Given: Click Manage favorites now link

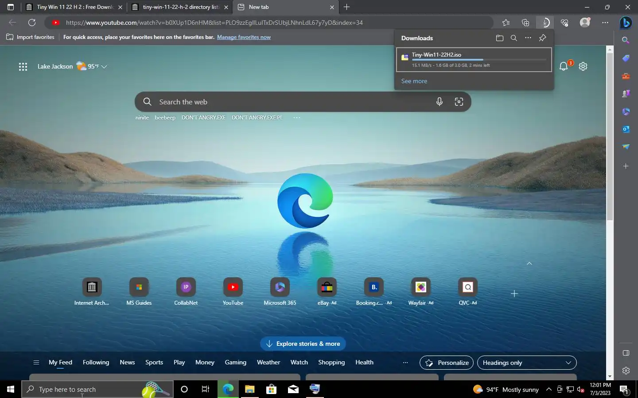Looking at the screenshot, I should click(244, 37).
